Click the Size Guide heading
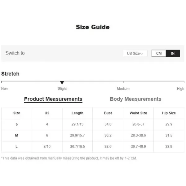 coord(93,27)
